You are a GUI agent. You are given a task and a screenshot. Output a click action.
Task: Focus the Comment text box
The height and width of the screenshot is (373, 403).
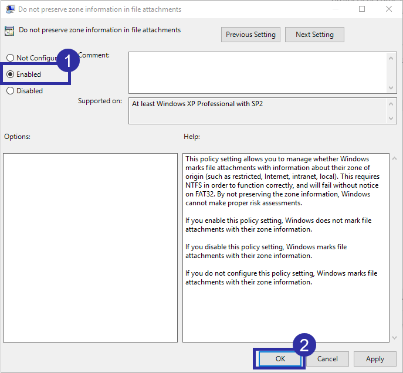point(258,72)
